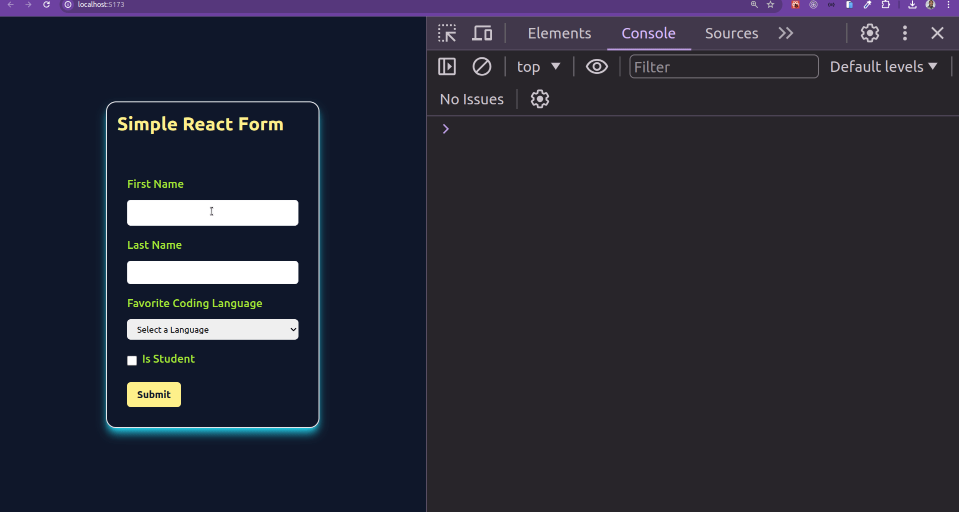The width and height of the screenshot is (959, 512).
Task: Open the curly braces extension icon
Action: coord(831,4)
